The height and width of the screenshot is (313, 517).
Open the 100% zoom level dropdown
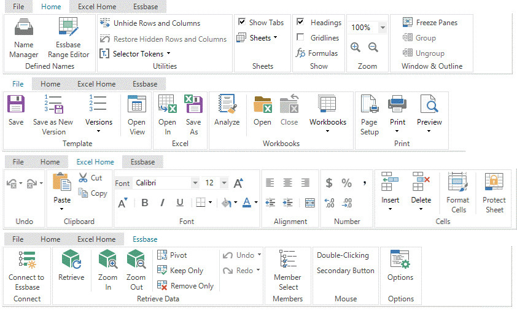(383, 28)
